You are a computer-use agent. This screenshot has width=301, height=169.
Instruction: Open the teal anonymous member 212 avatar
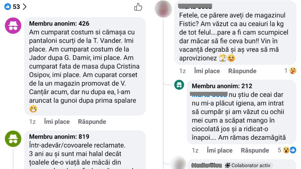click(x=179, y=85)
